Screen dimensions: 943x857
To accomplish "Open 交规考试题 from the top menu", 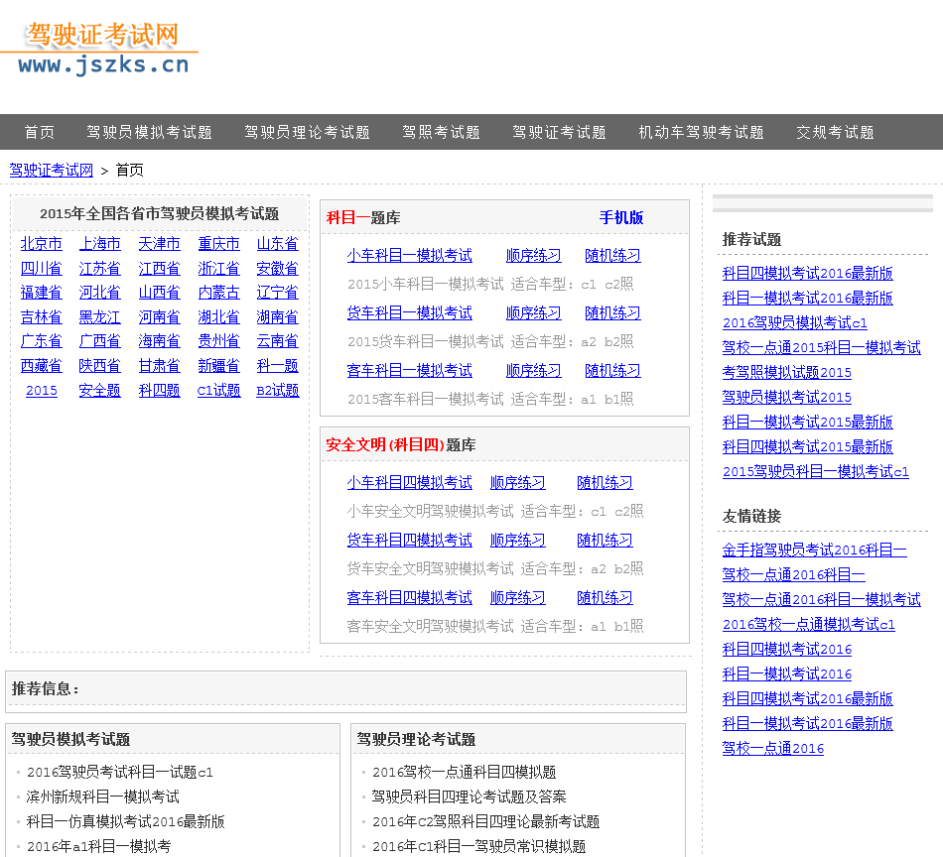I will click(835, 132).
